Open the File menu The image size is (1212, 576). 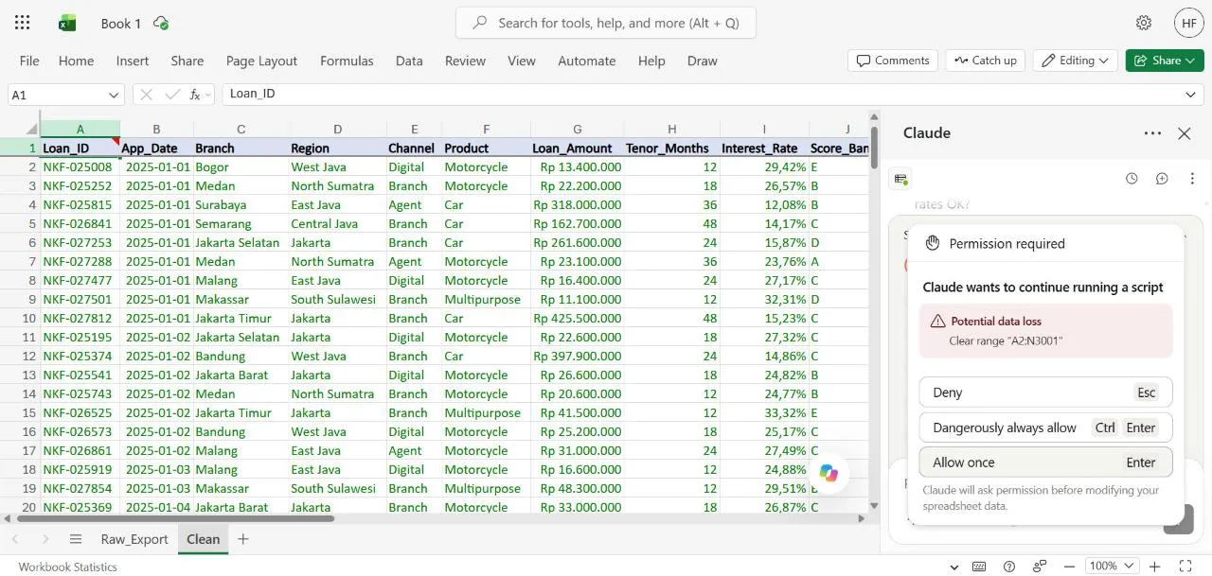tap(29, 61)
